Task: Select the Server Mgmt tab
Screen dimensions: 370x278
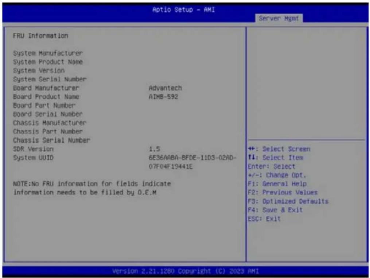Action: (x=279, y=18)
